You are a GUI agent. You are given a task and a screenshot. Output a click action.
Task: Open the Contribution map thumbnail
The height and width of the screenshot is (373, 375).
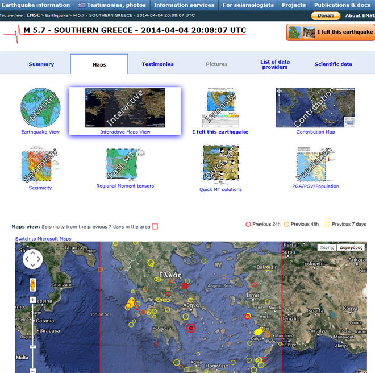(x=315, y=107)
